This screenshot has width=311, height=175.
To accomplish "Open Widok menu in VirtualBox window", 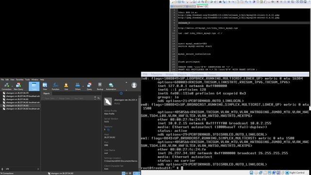I will pos(170,74).
